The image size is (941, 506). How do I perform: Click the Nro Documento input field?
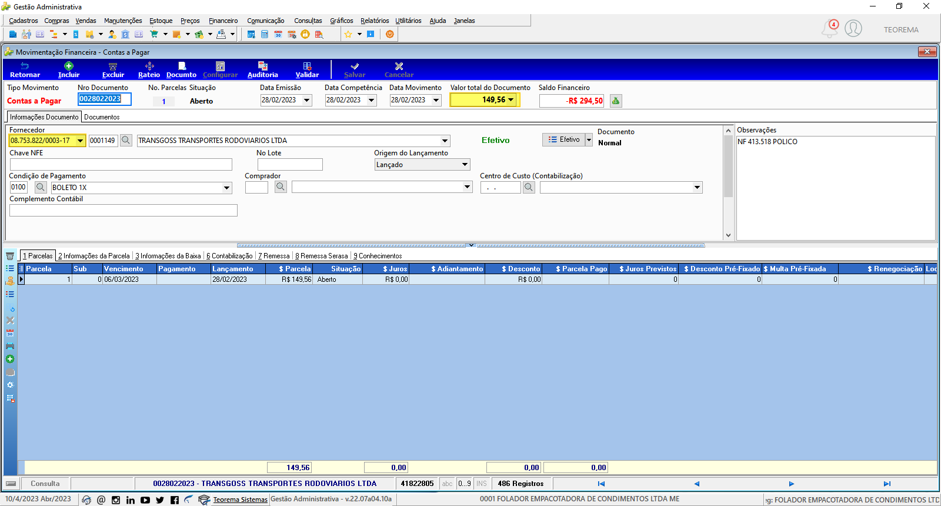tap(105, 99)
